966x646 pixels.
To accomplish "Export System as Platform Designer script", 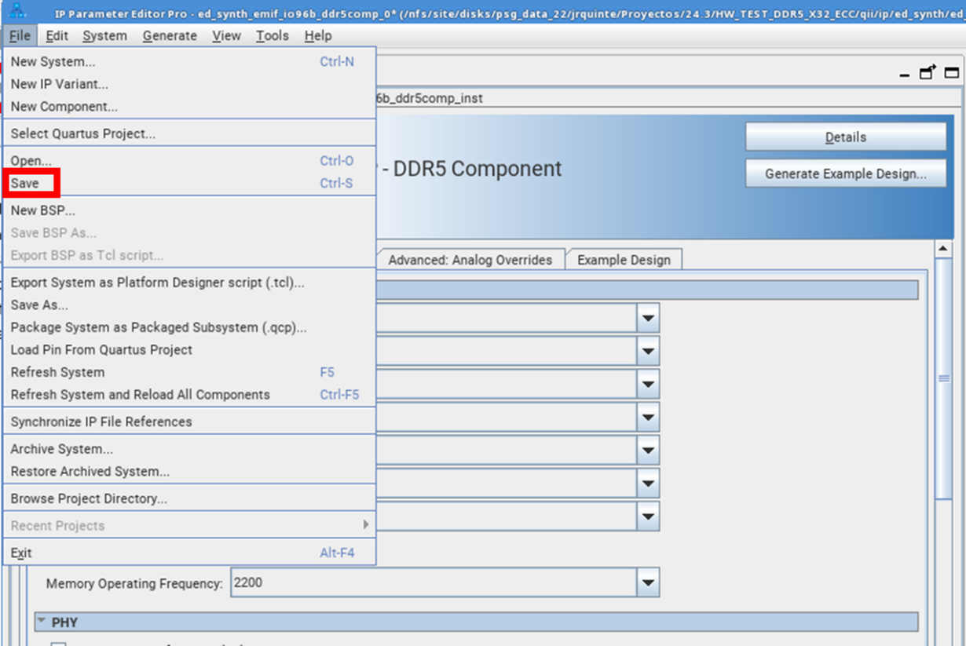I will [189, 283].
